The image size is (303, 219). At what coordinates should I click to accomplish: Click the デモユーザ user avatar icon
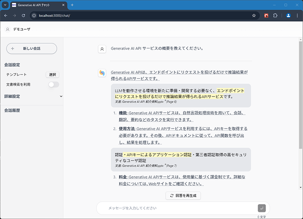tap(7, 29)
